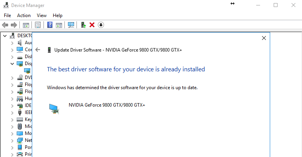This screenshot has height=157, width=302.
Task: Select the IDE controllers icon
Action: pos(20,105)
